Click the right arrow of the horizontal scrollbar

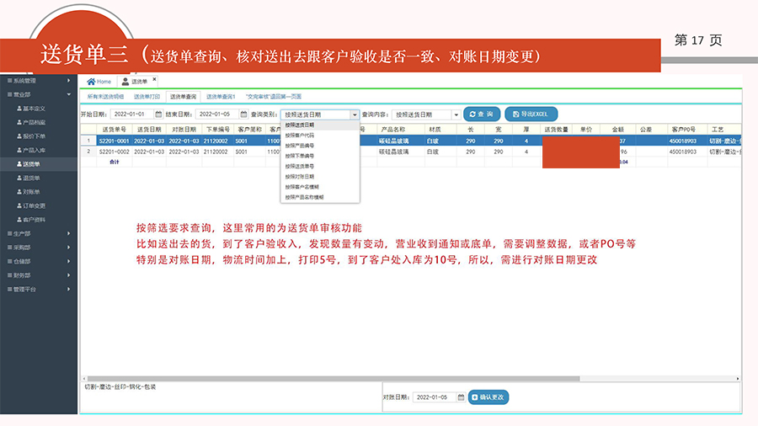738,379
